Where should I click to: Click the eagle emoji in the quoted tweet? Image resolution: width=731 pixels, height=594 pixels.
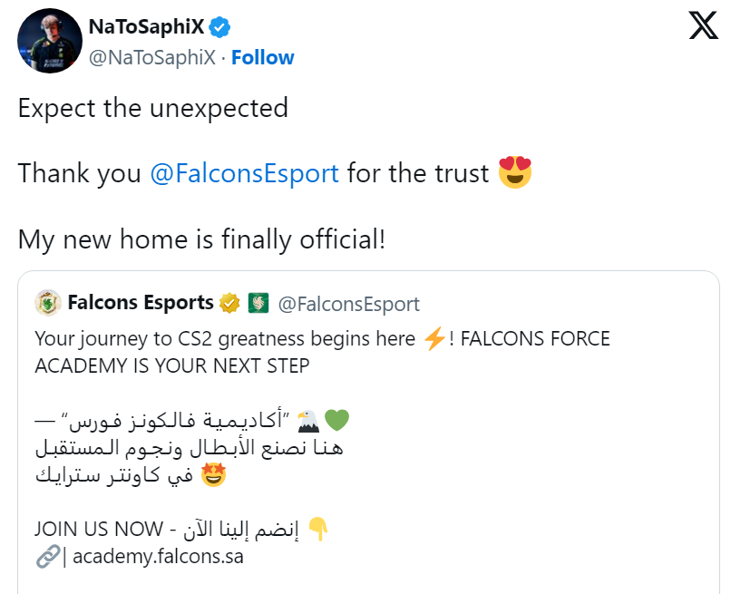point(307,420)
